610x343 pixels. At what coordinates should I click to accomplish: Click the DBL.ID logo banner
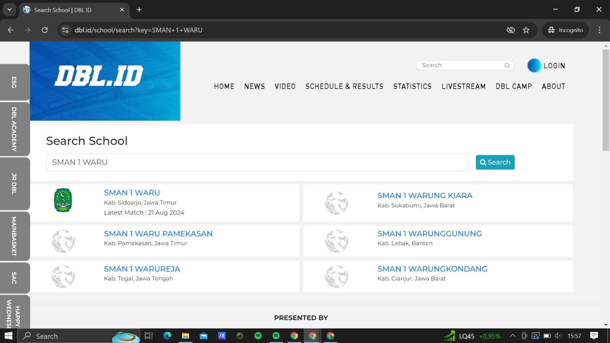coord(105,81)
